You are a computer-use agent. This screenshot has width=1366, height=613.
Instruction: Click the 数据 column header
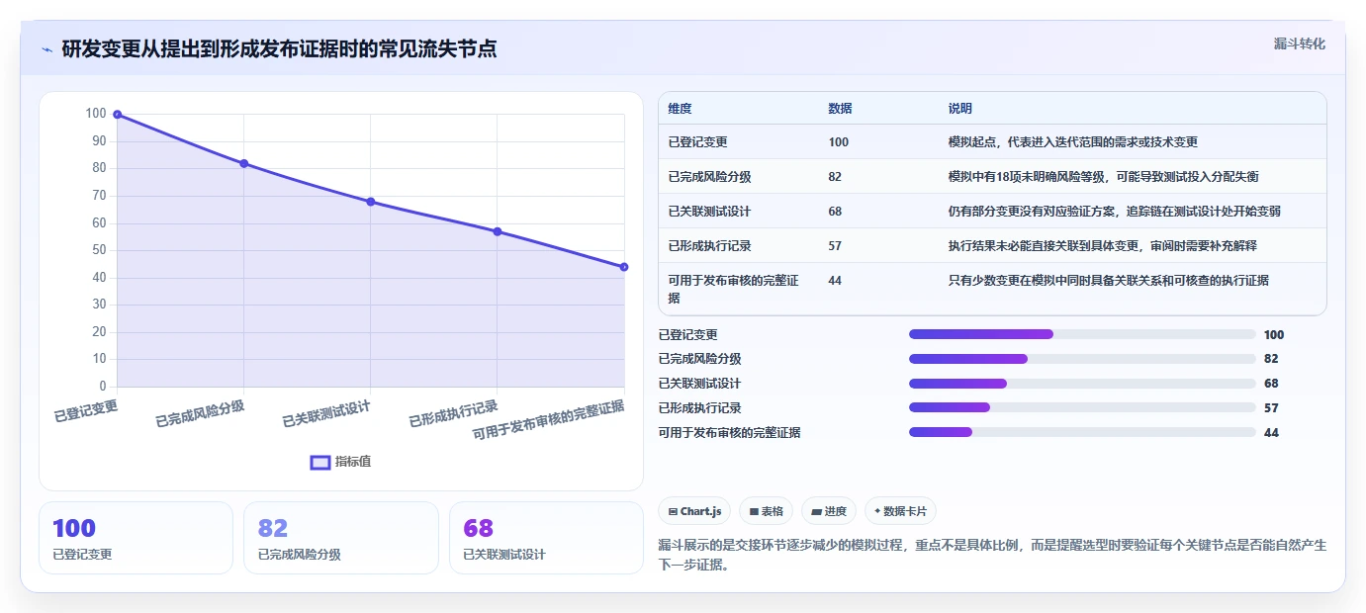click(x=840, y=109)
